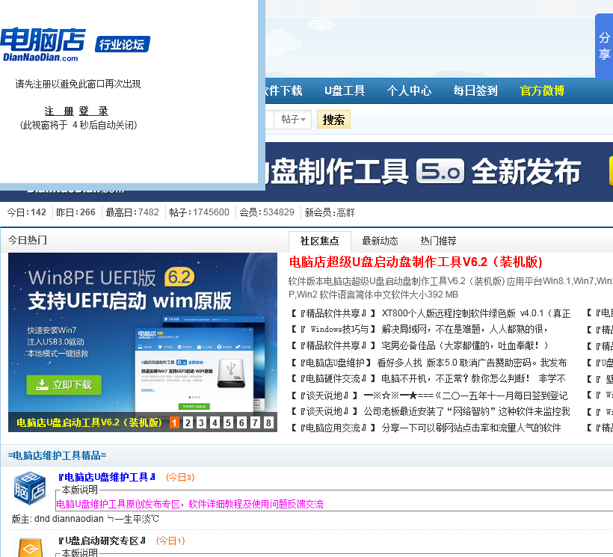This screenshot has height=557, width=613.
Task: Select slide 1 in slideshow
Action: point(174,422)
